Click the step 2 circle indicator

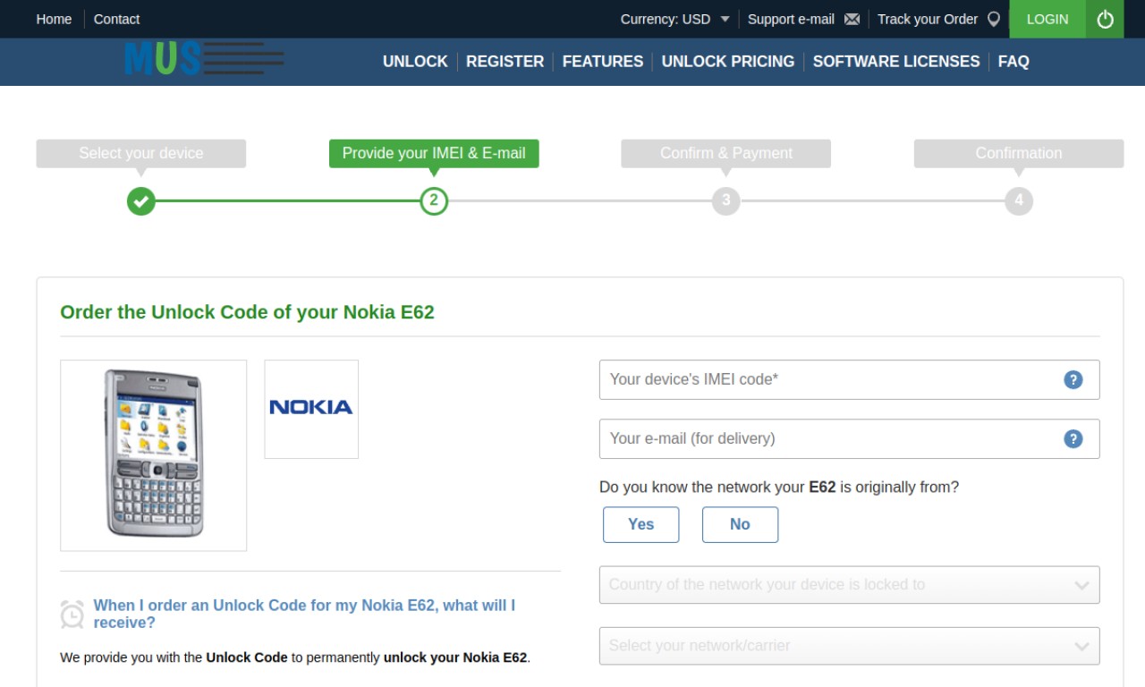pos(434,201)
